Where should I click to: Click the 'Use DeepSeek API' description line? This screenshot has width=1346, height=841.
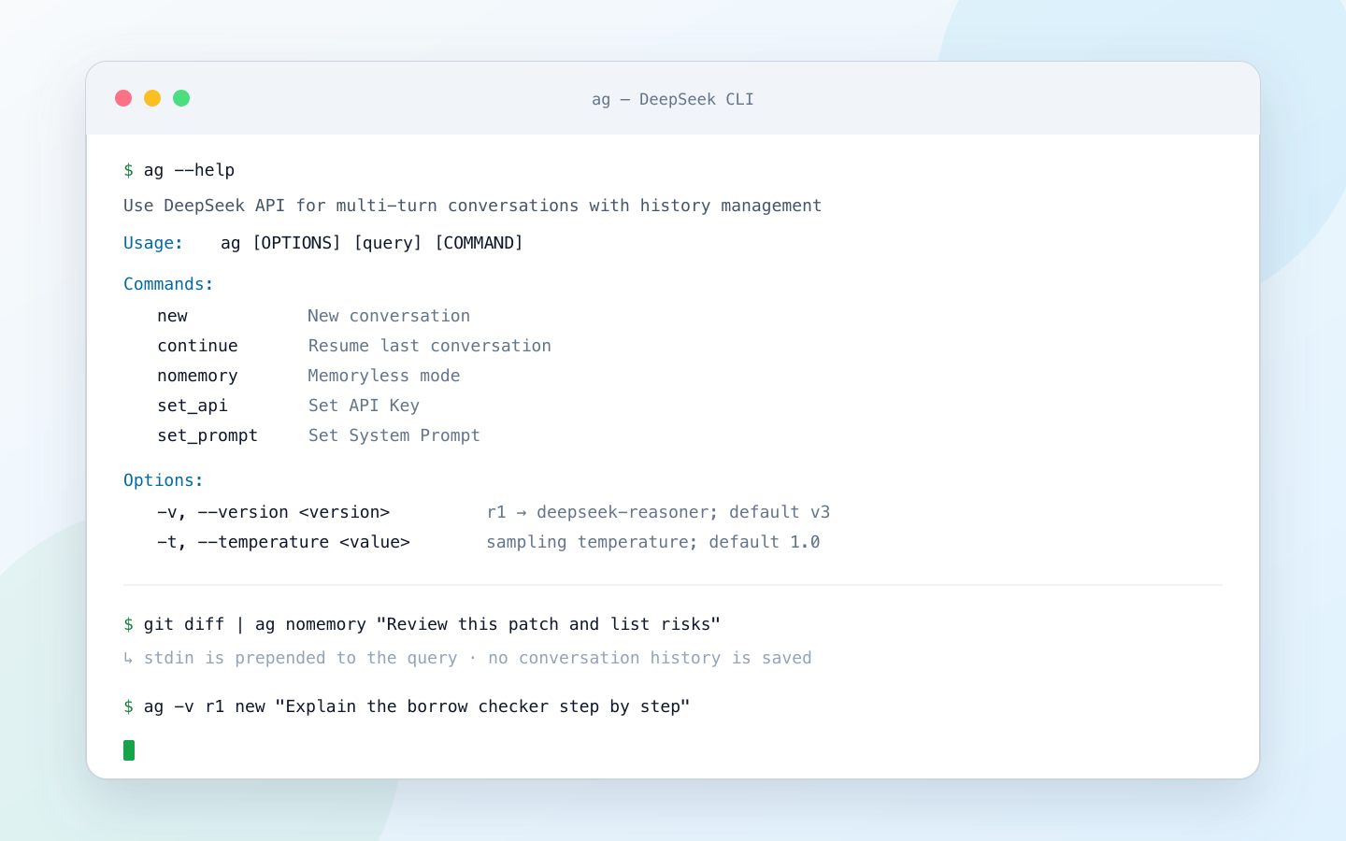[473, 206]
